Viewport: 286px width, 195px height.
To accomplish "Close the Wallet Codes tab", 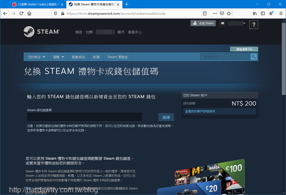I will coord(62,4).
